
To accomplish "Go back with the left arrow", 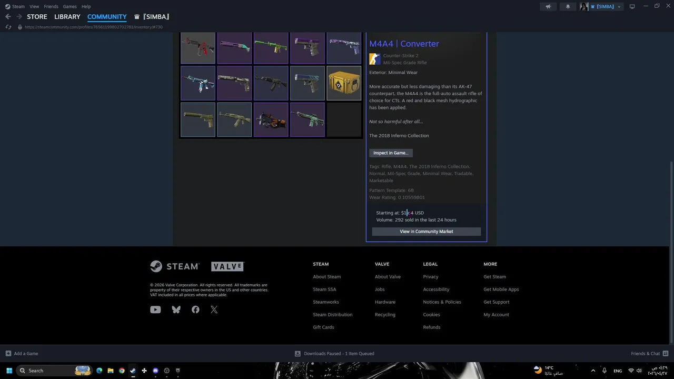I will pos(8,17).
